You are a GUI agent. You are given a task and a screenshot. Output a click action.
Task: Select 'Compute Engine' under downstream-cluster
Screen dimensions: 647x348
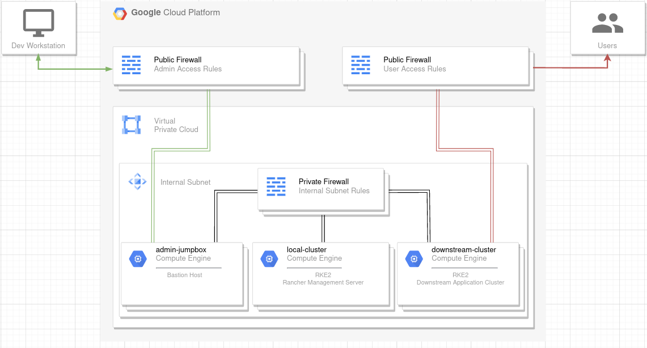(x=459, y=258)
